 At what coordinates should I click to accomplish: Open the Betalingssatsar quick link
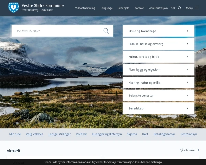click(164, 134)
